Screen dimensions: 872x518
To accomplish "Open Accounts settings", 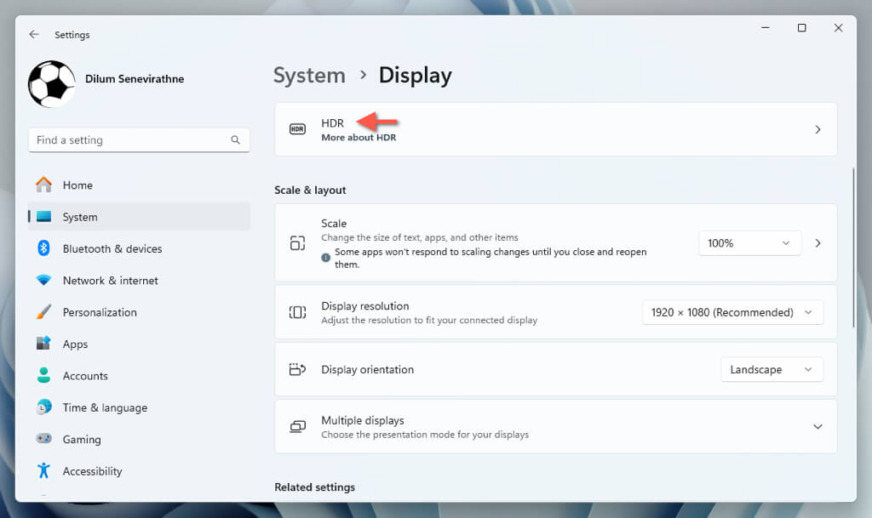I will pos(139,375).
